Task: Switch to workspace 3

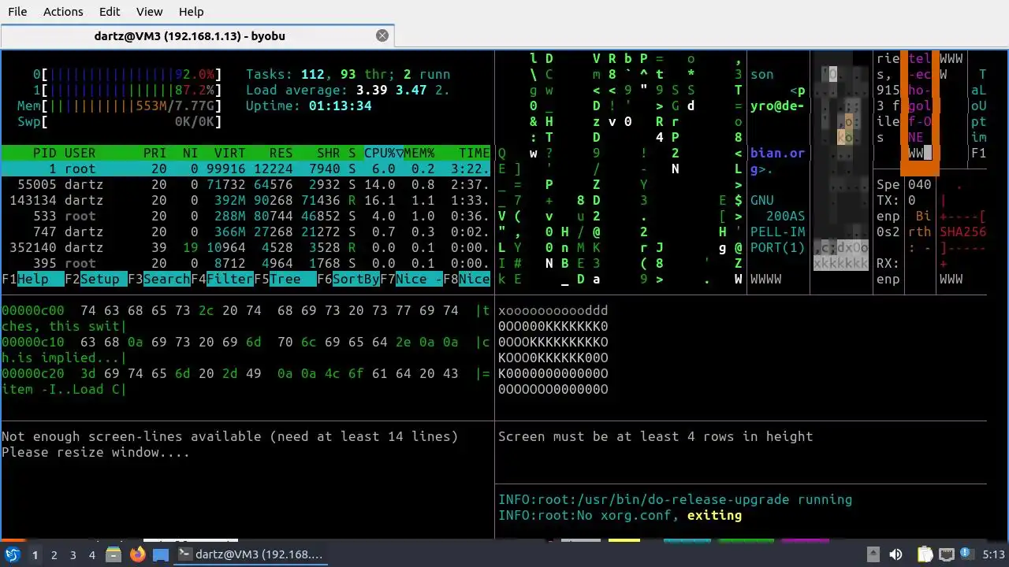Action: [73, 554]
